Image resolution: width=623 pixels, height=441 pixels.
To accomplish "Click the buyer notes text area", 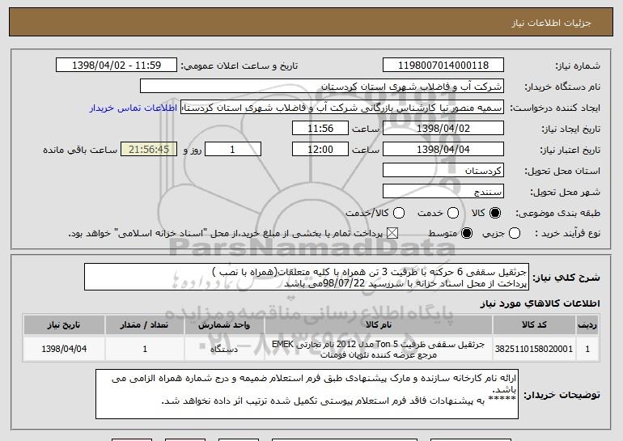I will 307,394.
